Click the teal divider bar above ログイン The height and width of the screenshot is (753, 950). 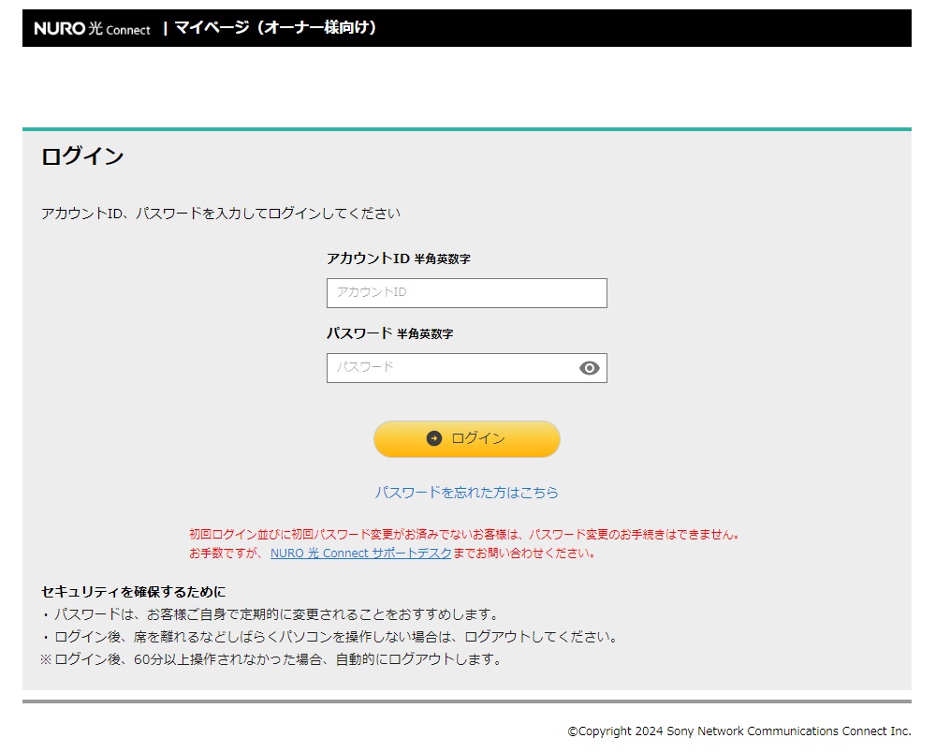(x=466, y=125)
